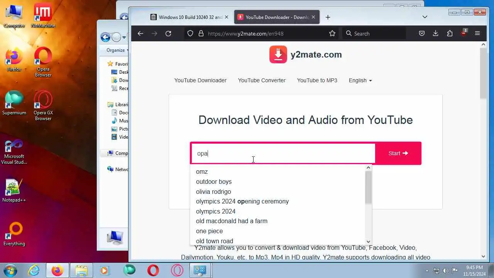The height and width of the screenshot is (278, 494).
Task: Open red Opera icon in taskbar
Action: pyautogui.click(x=153, y=270)
